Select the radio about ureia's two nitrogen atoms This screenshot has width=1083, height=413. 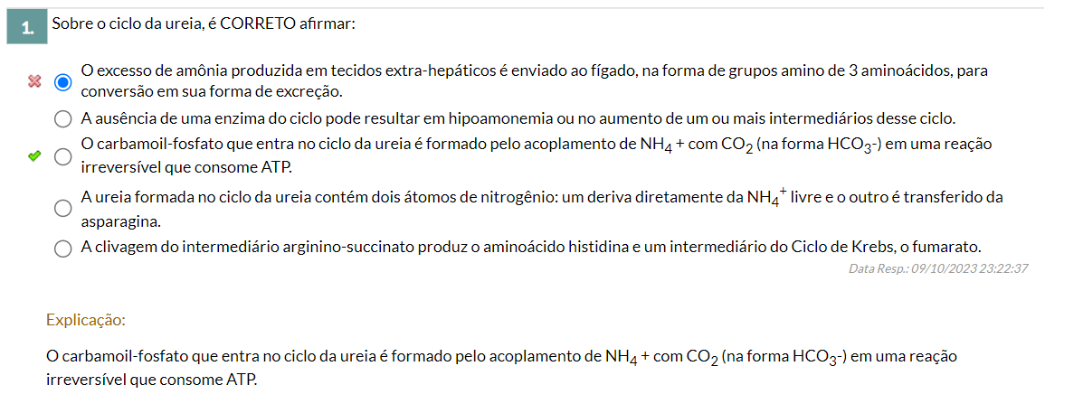pos(62,208)
